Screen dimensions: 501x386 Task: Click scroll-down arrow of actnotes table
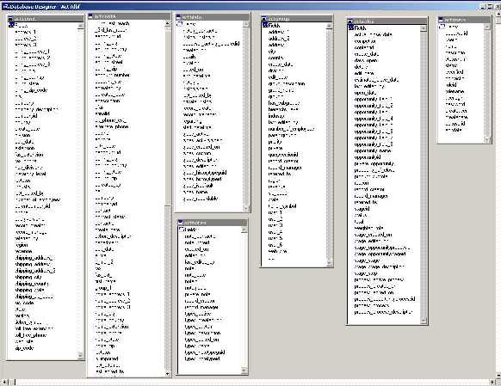coord(244,371)
